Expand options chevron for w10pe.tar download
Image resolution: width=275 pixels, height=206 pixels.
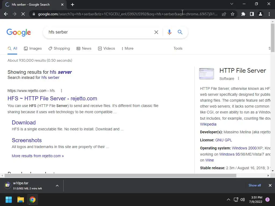click(x=57, y=186)
